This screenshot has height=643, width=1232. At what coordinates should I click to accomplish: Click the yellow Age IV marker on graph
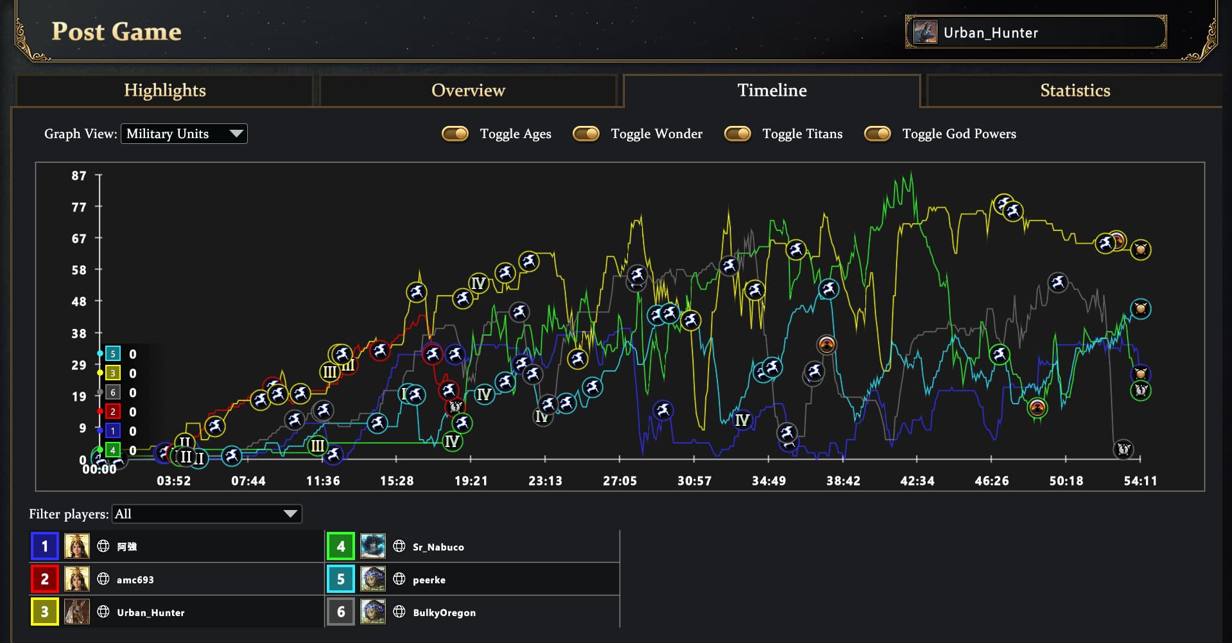(x=478, y=283)
